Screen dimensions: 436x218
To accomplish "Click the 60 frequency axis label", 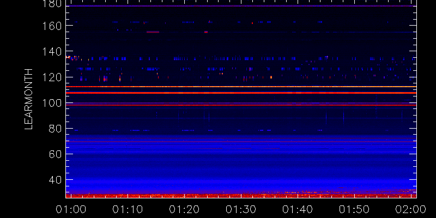I will coord(55,154).
